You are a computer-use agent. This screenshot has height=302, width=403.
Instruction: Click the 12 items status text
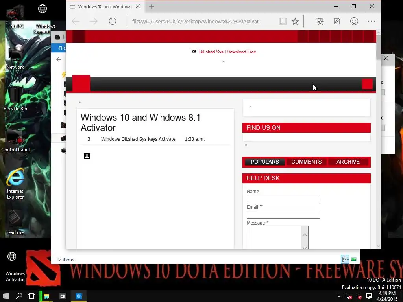pyautogui.click(x=65, y=260)
